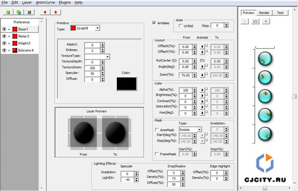This screenshot has width=298, height=191.
Task: Move layer up with red up arrow
Action: pyautogui.click(x=45, y=12)
